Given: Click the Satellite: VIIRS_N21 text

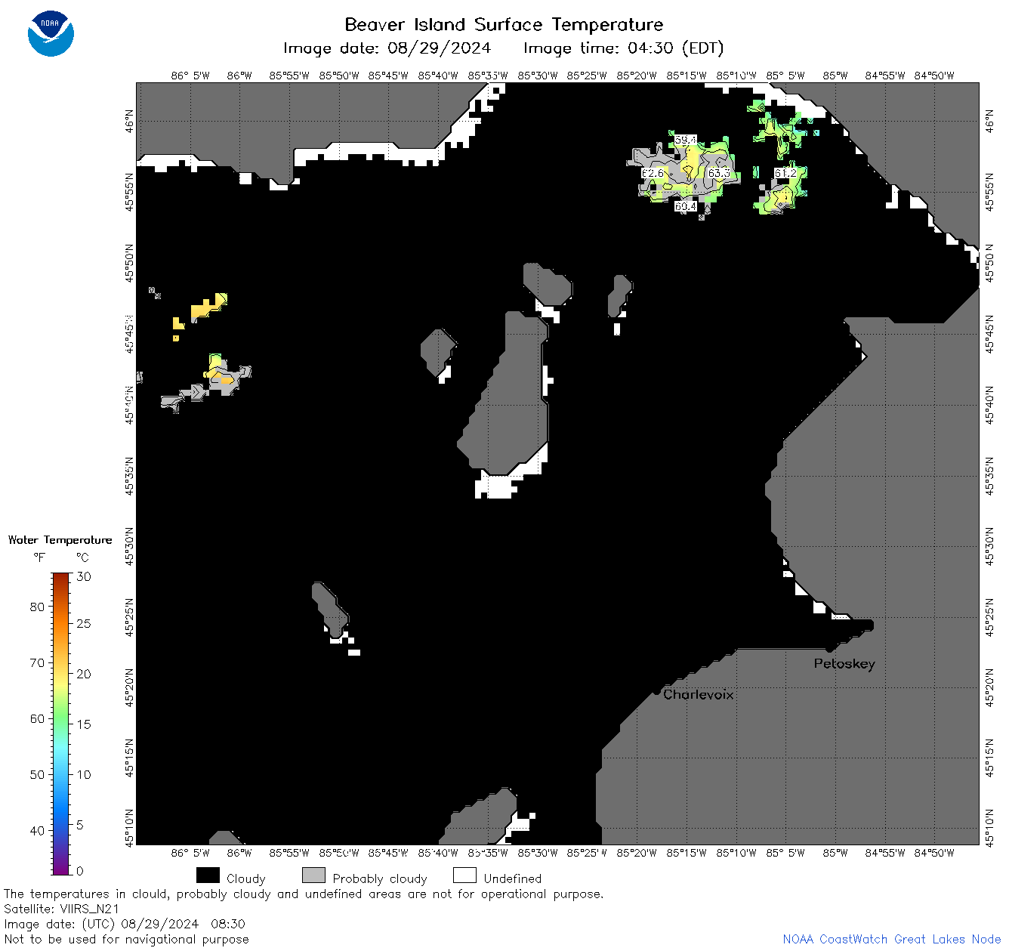Looking at the screenshot, I should [x=62, y=909].
